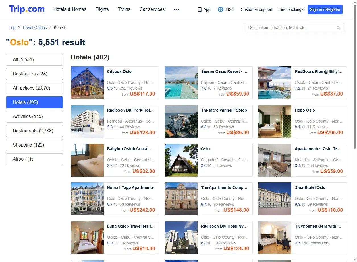This screenshot has height=262, width=357.
Task: Click the US$242.00 price
Action: coord(142,210)
